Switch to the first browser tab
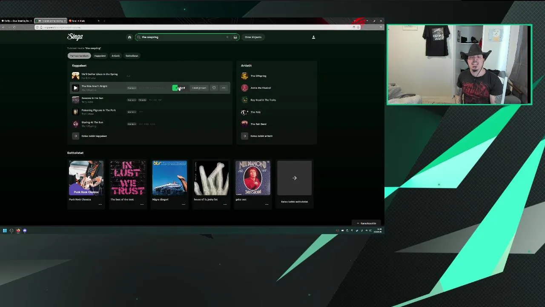The image size is (545, 307). pos(16,21)
